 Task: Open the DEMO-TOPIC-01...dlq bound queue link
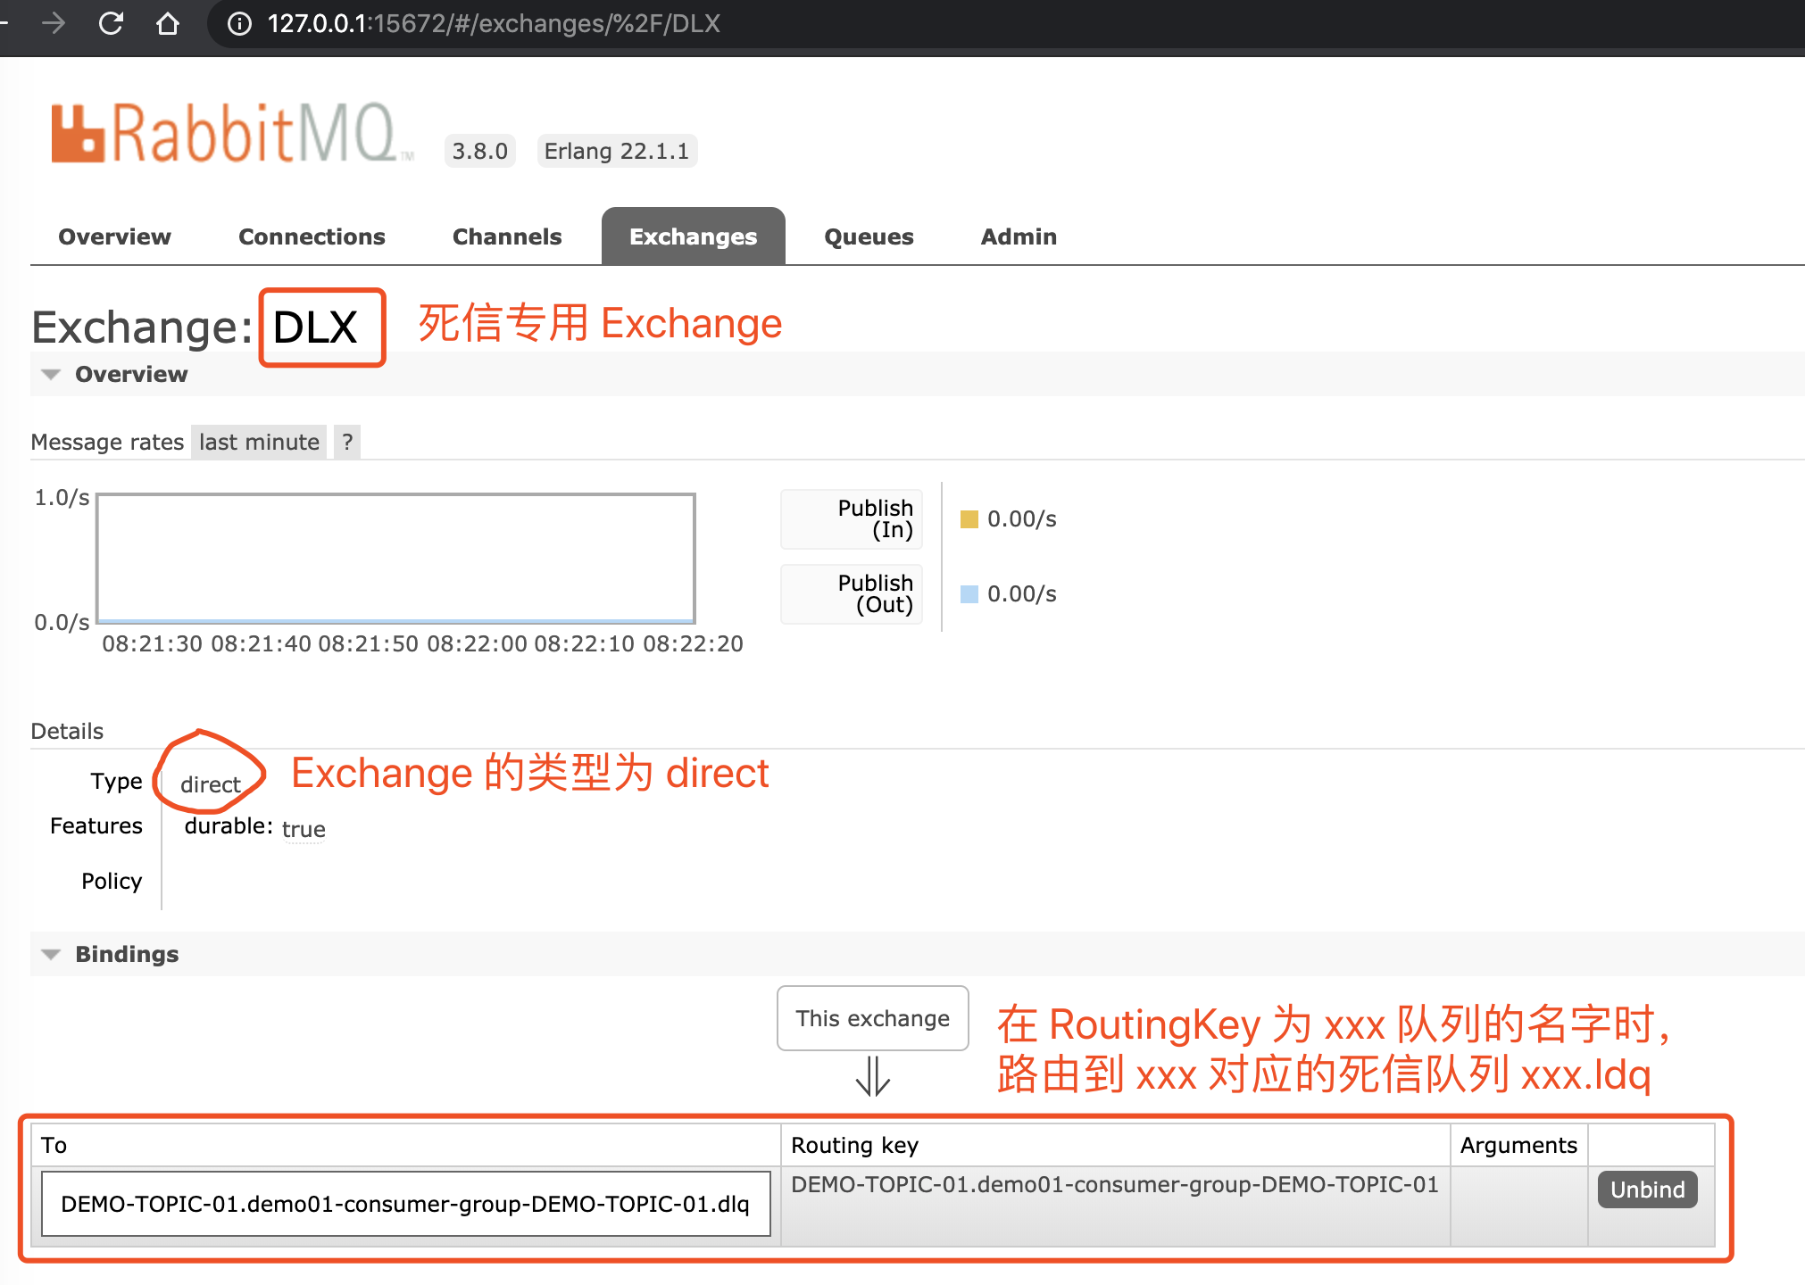click(405, 1204)
